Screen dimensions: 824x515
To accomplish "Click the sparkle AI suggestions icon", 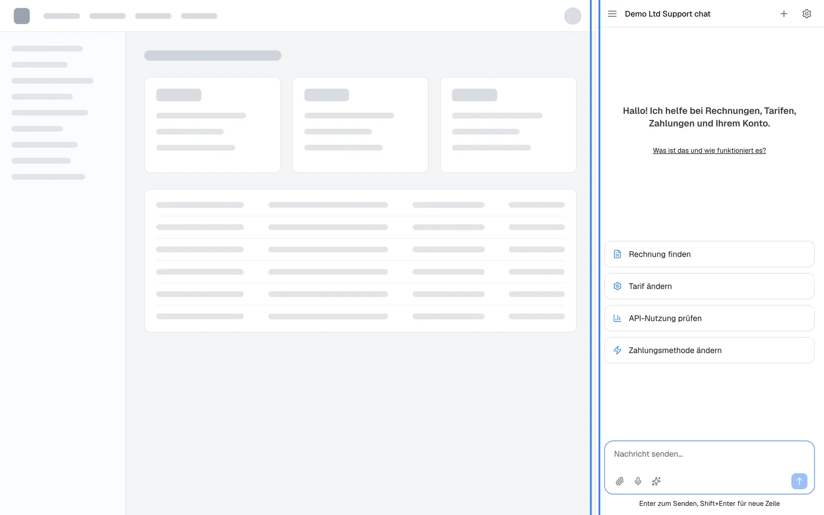I will coord(656,481).
